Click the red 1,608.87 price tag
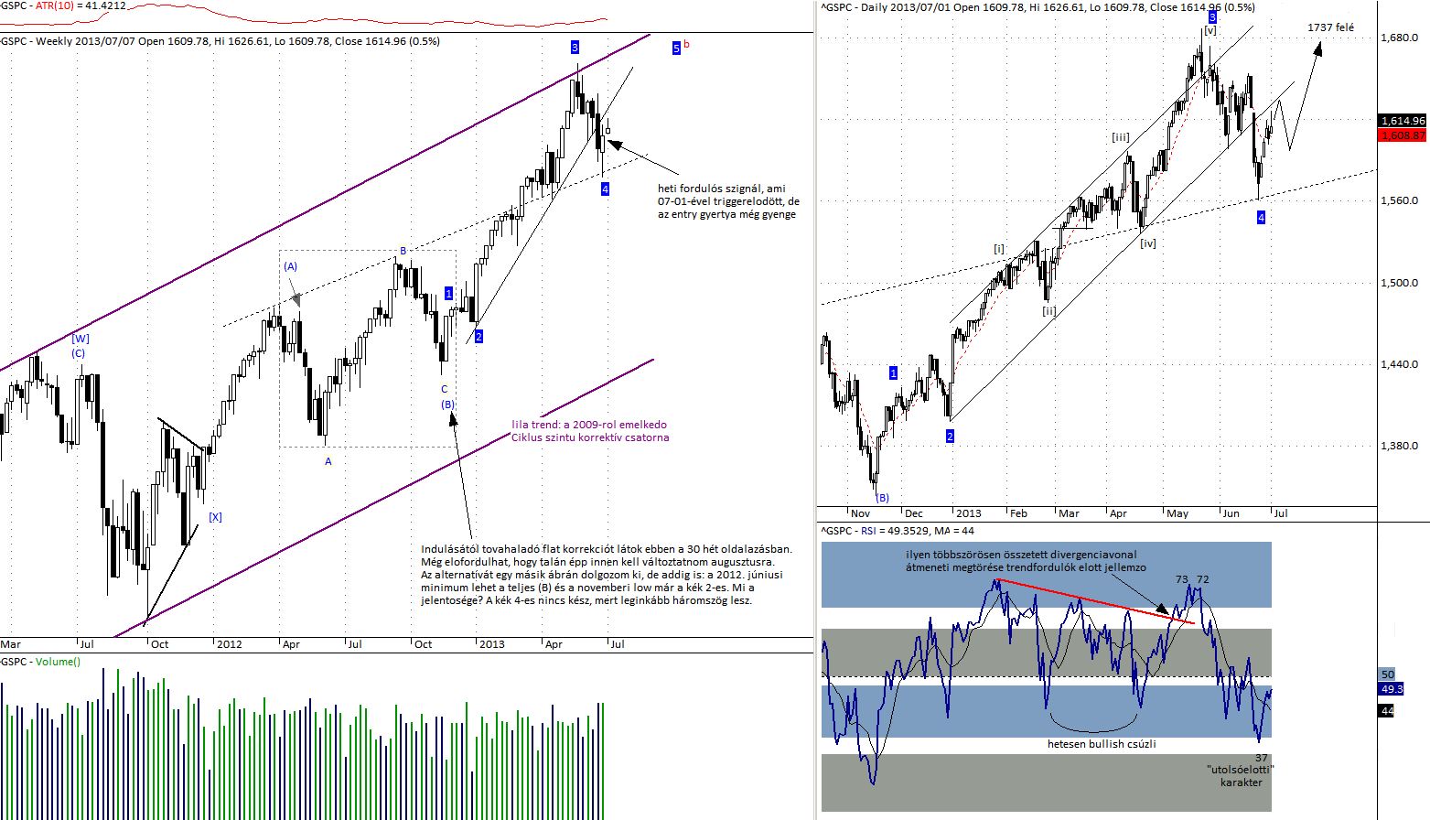Image resolution: width=1430 pixels, height=820 pixels. point(1403,135)
